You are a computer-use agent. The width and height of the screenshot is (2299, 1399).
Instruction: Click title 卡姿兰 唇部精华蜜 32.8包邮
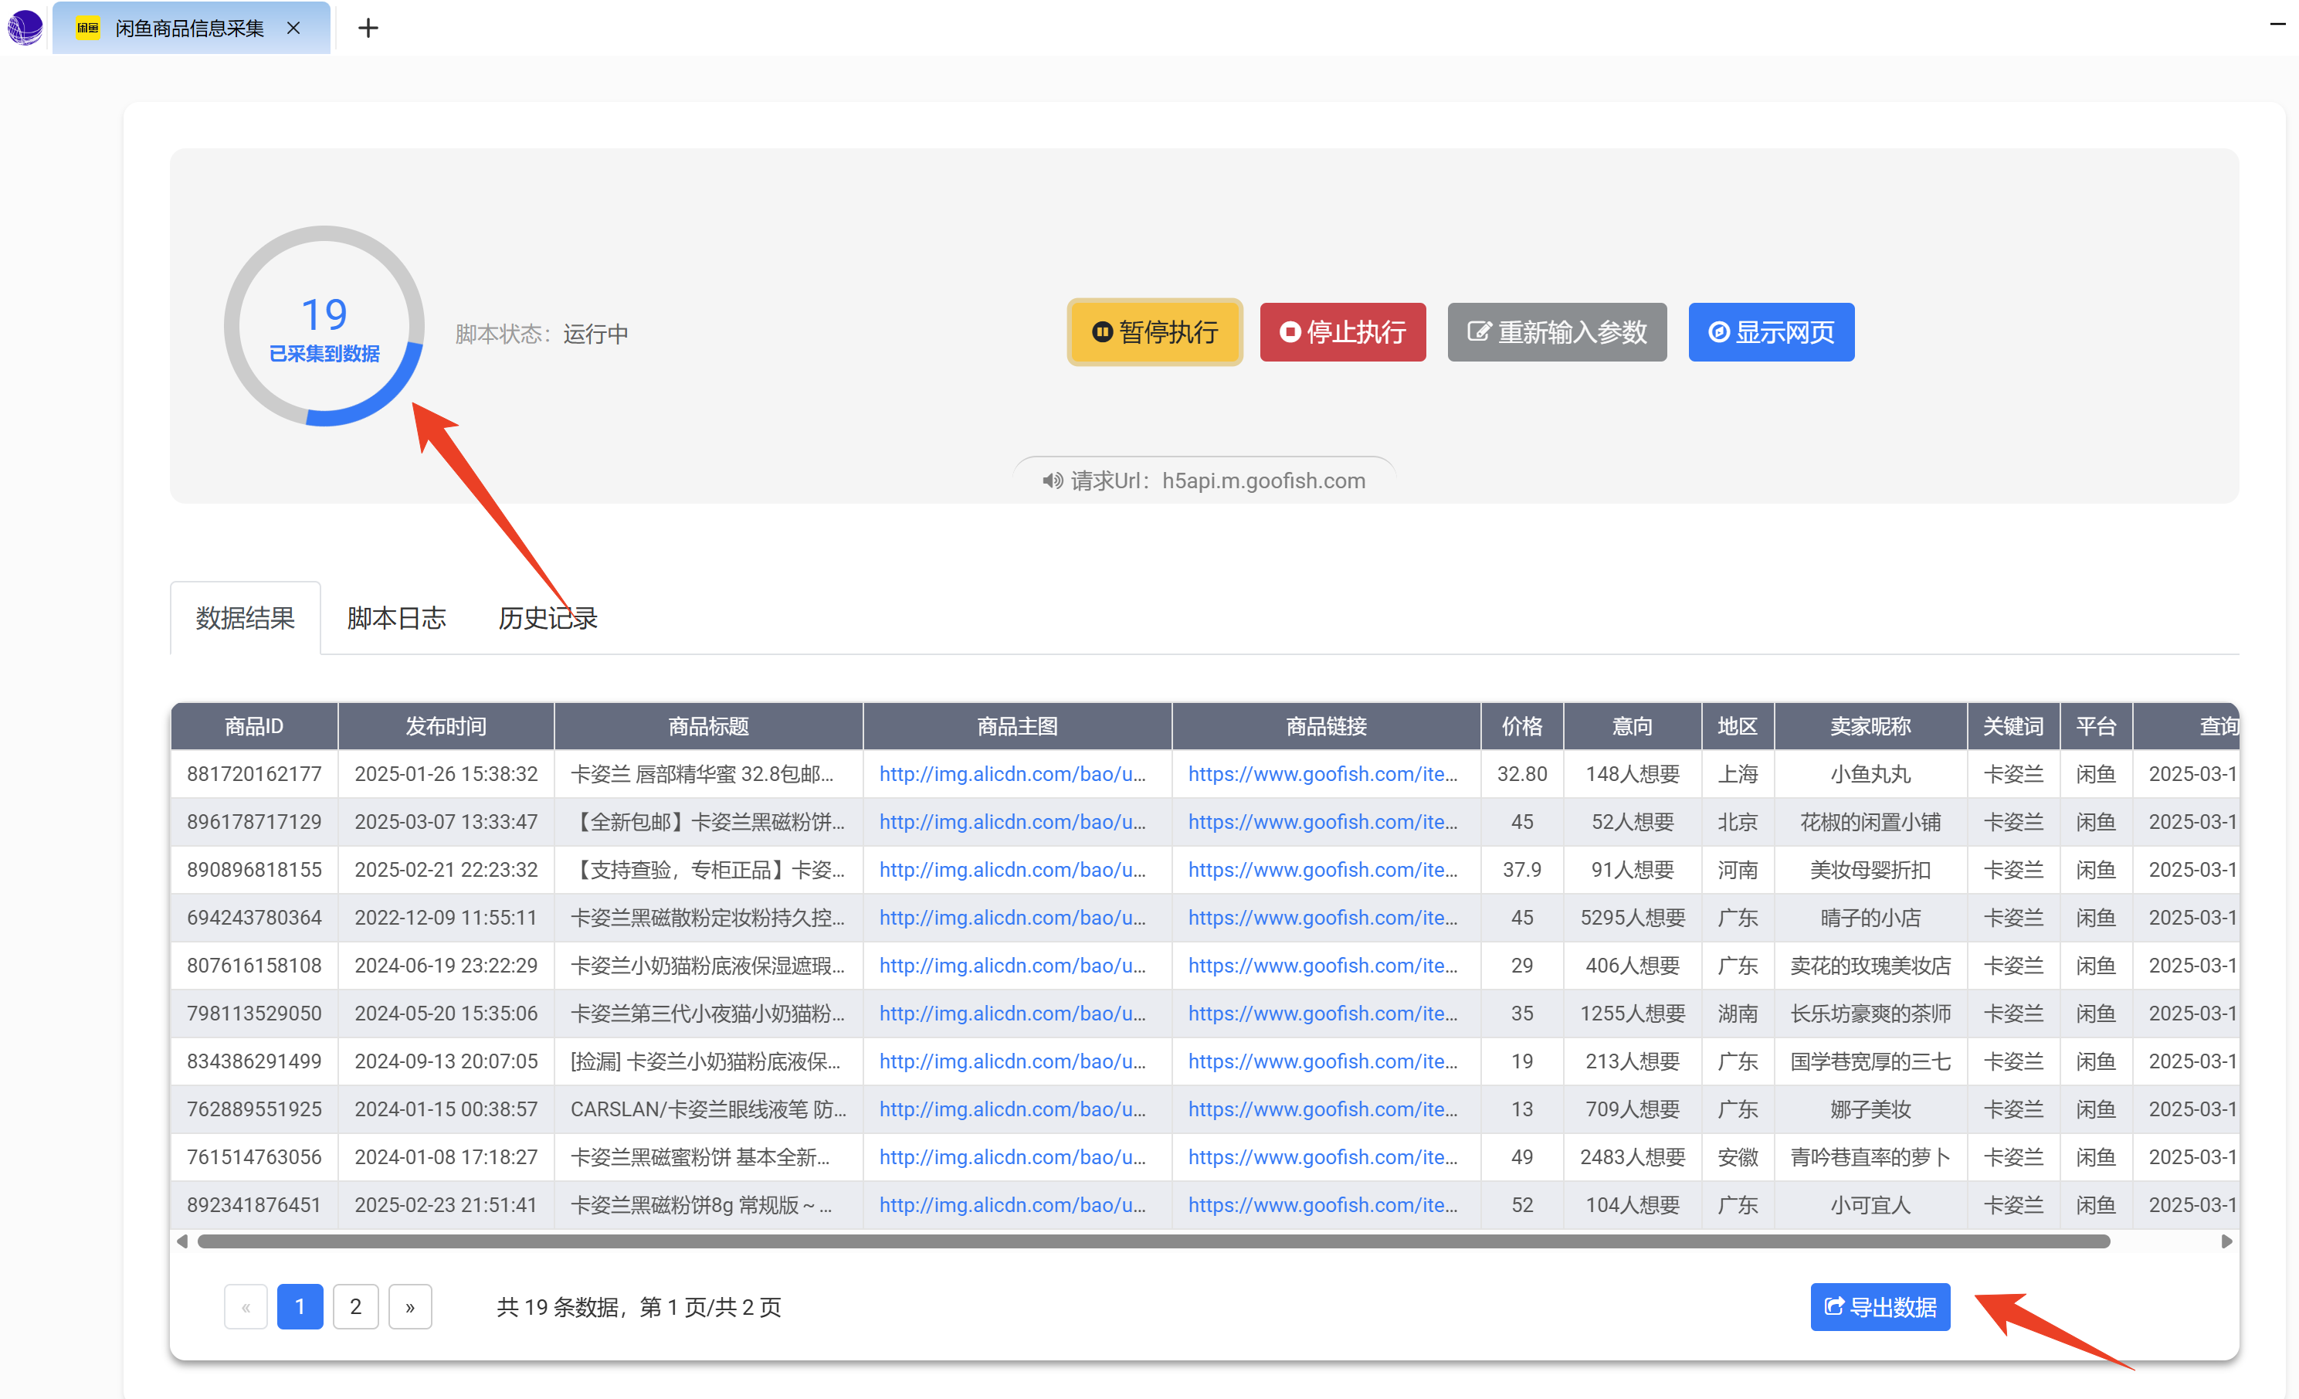(x=702, y=774)
